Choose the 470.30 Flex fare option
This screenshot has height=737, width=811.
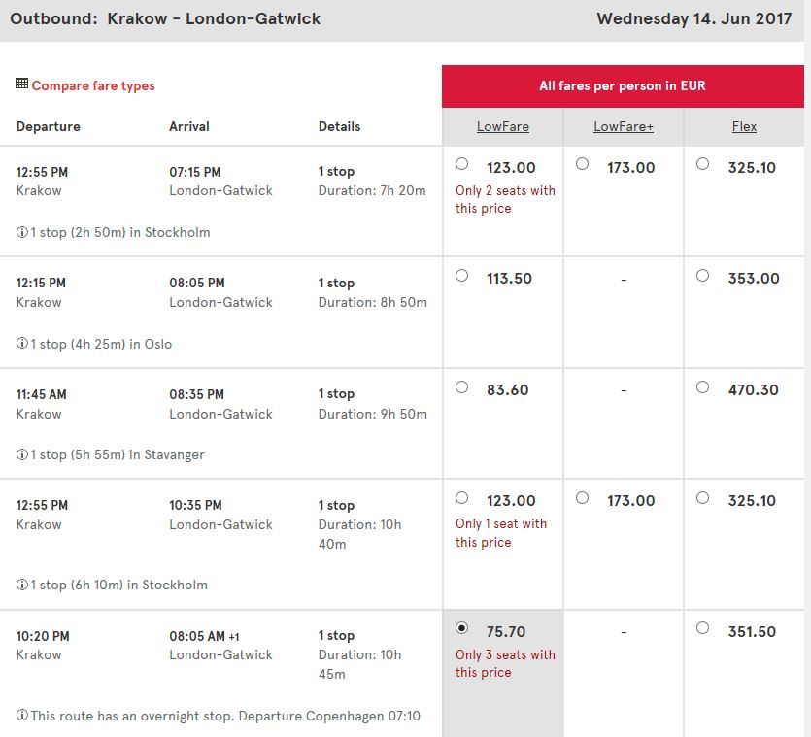coord(702,386)
